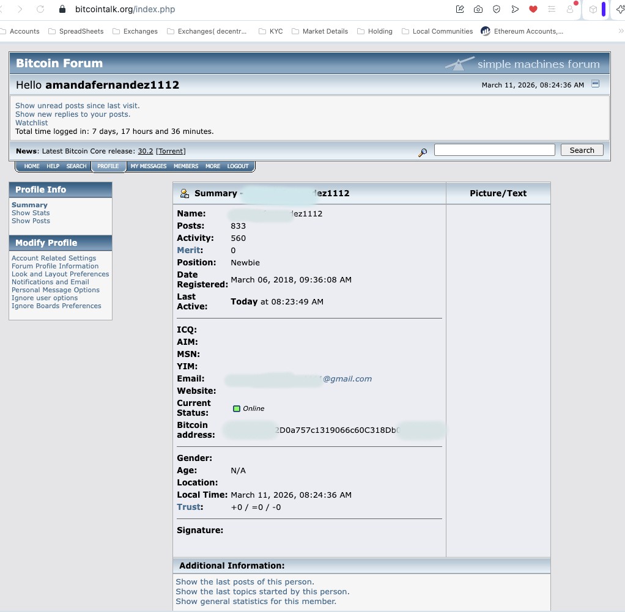Open Ignore Boards Preferences
Screen dimensions: 625x612
tap(56, 306)
